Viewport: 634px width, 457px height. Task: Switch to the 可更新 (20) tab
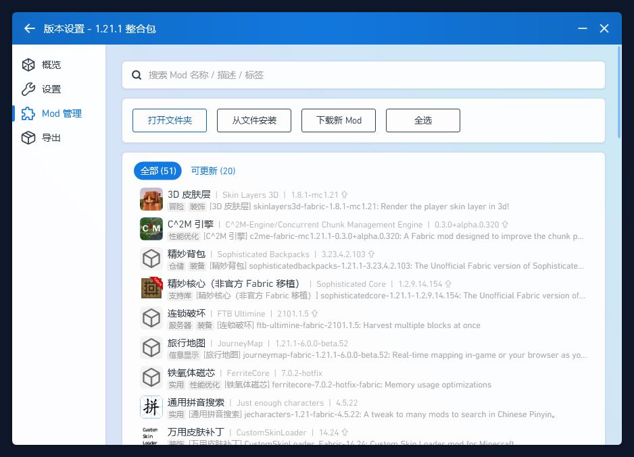point(213,171)
